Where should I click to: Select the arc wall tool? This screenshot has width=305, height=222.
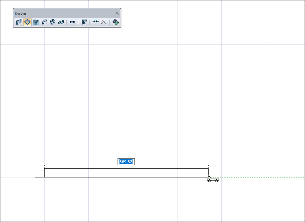(44, 22)
